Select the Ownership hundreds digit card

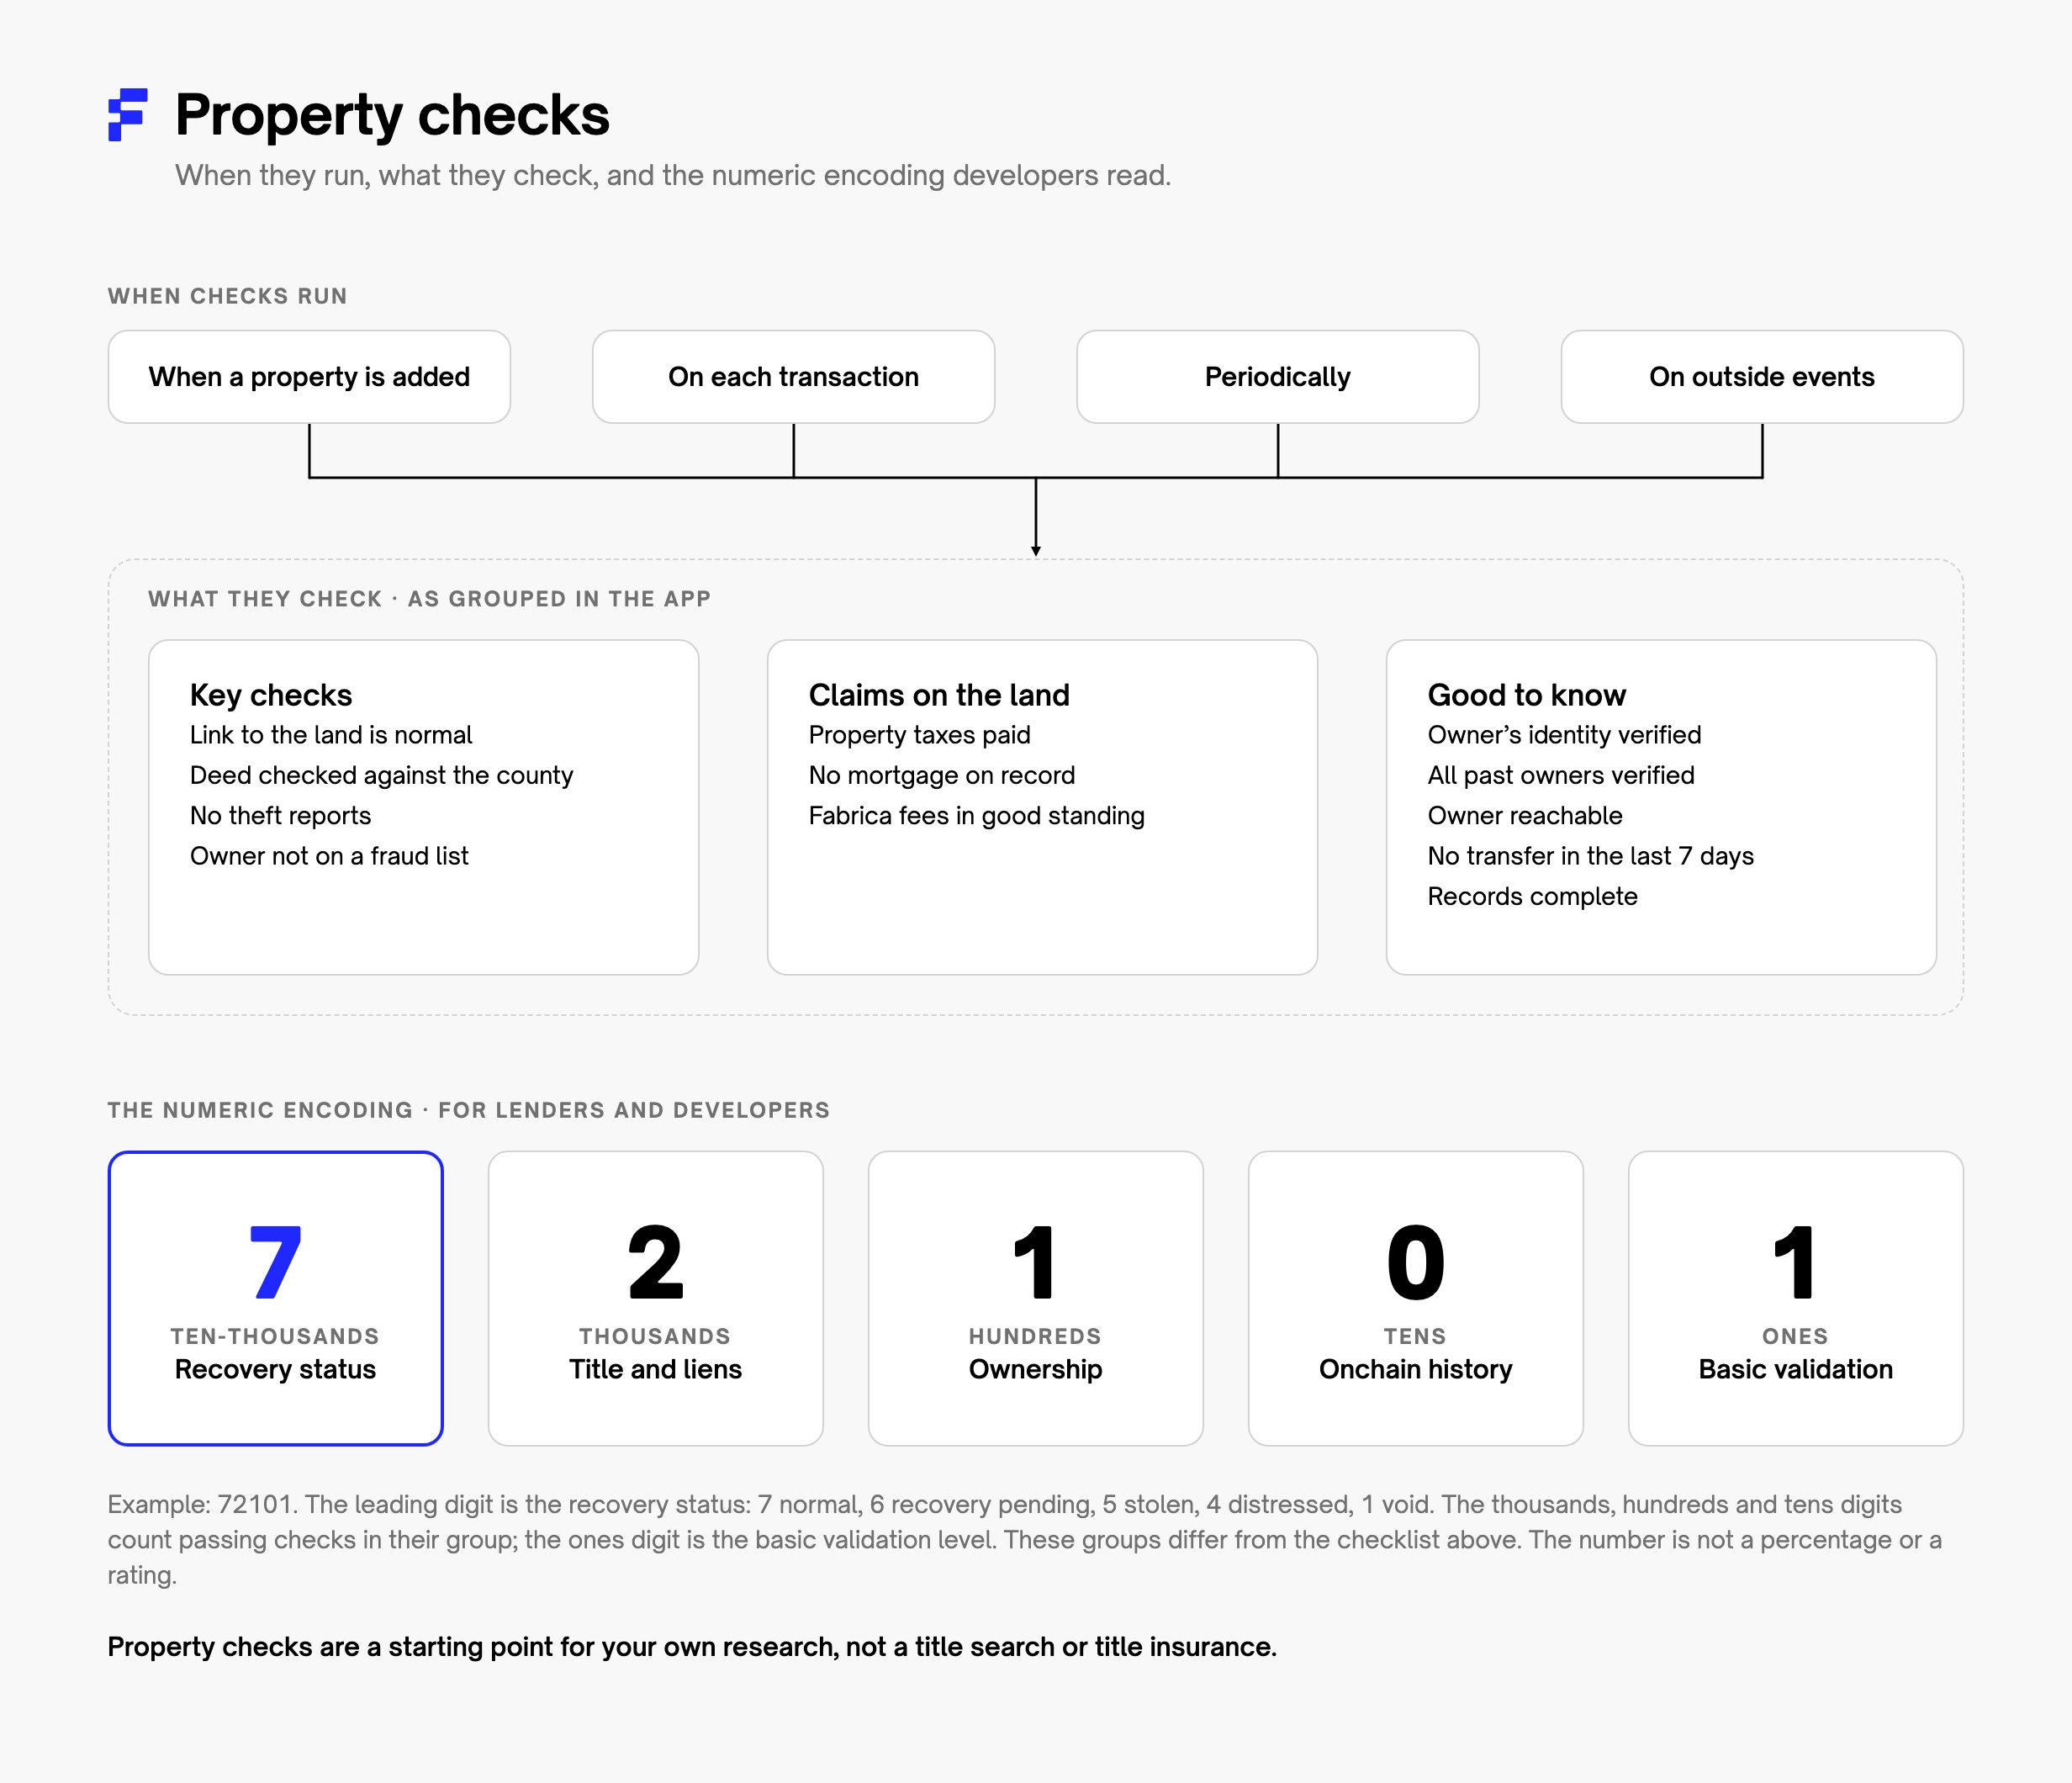point(1035,1298)
